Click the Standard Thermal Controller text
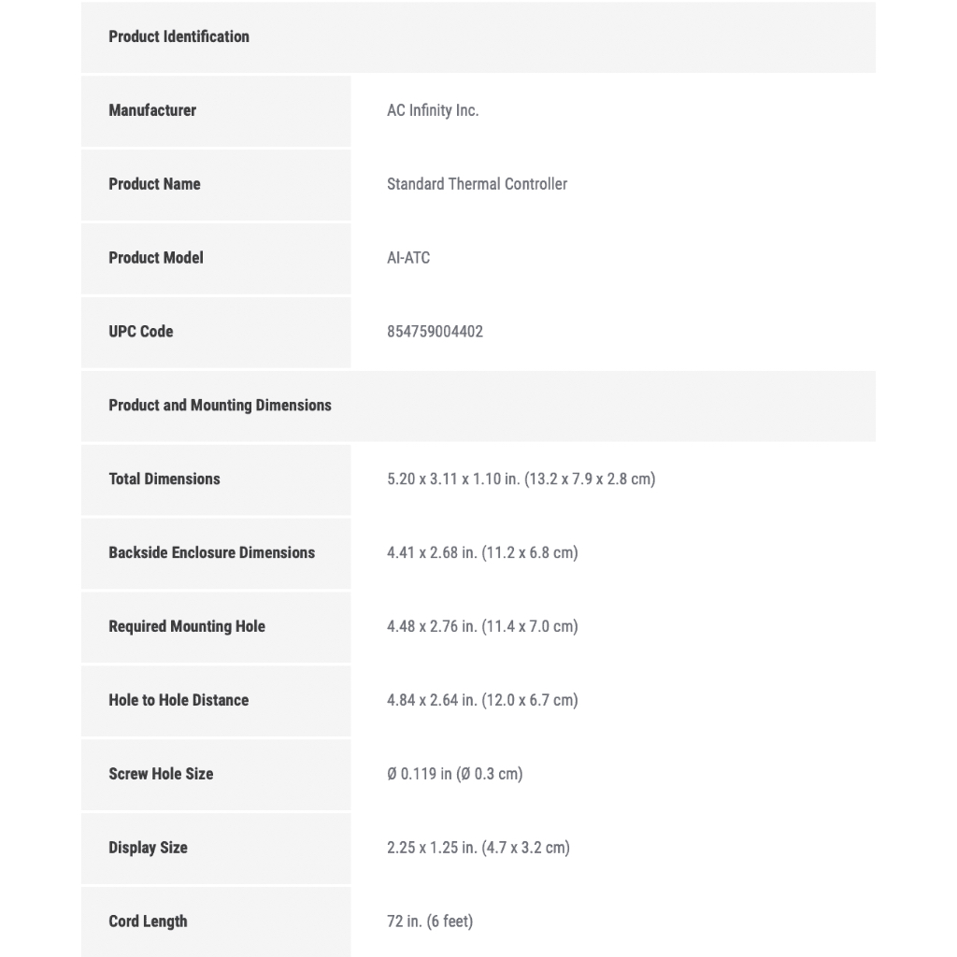This screenshot has width=957, height=957. [x=477, y=184]
